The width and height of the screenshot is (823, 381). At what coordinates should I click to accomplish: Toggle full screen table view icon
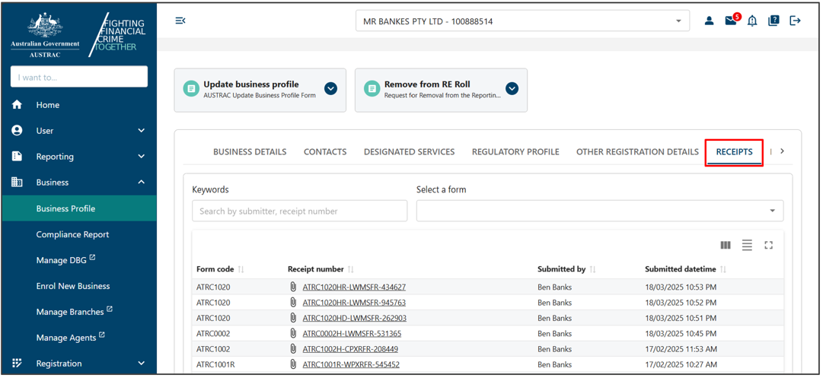[769, 245]
